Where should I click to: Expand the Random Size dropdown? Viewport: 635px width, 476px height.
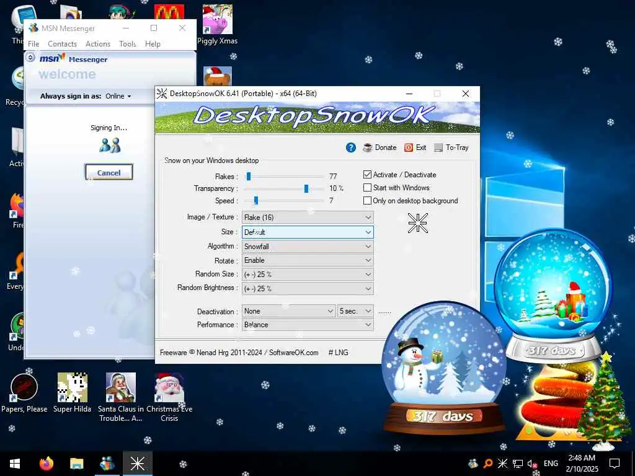pyautogui.click(x=308, y=275)
